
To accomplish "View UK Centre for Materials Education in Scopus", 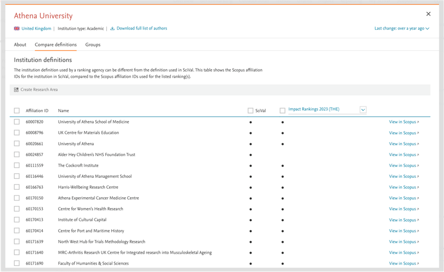I will click(404, 133).
